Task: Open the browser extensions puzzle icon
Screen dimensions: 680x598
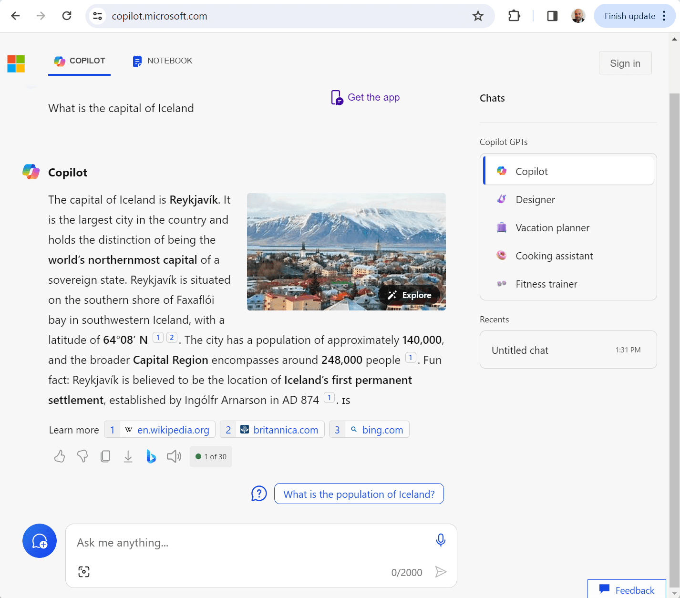Action: pos(514,16)
